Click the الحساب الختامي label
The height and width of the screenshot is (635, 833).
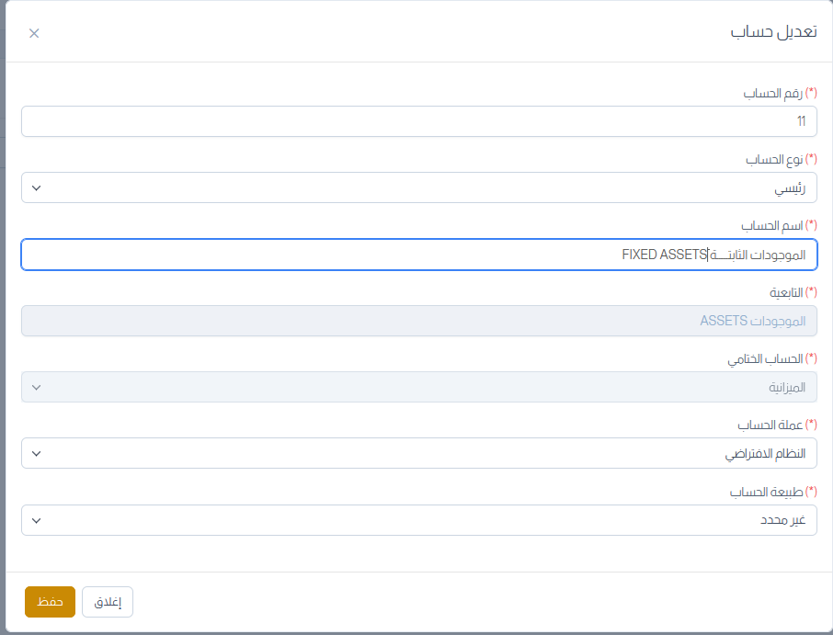(x=766, y=359)
